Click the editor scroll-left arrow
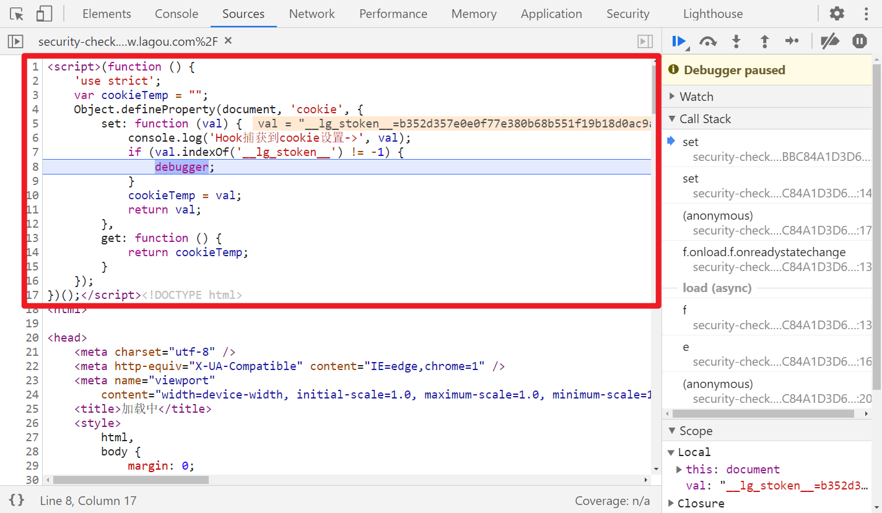Image resolution: width=882 pixels, height=513 pixels. 47,480
